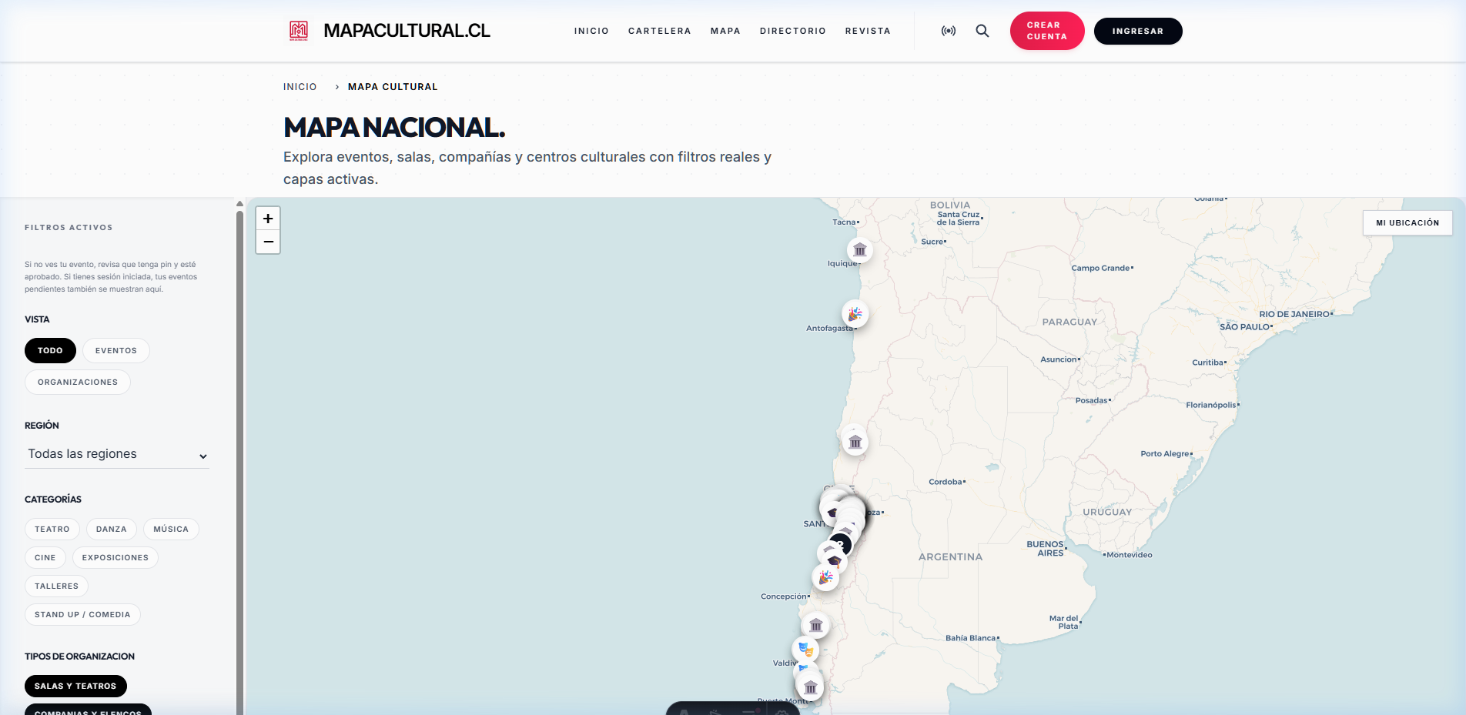Toggle STAND UP / COMEDIA chip
1466x715 pixels.
coord(82,614)
